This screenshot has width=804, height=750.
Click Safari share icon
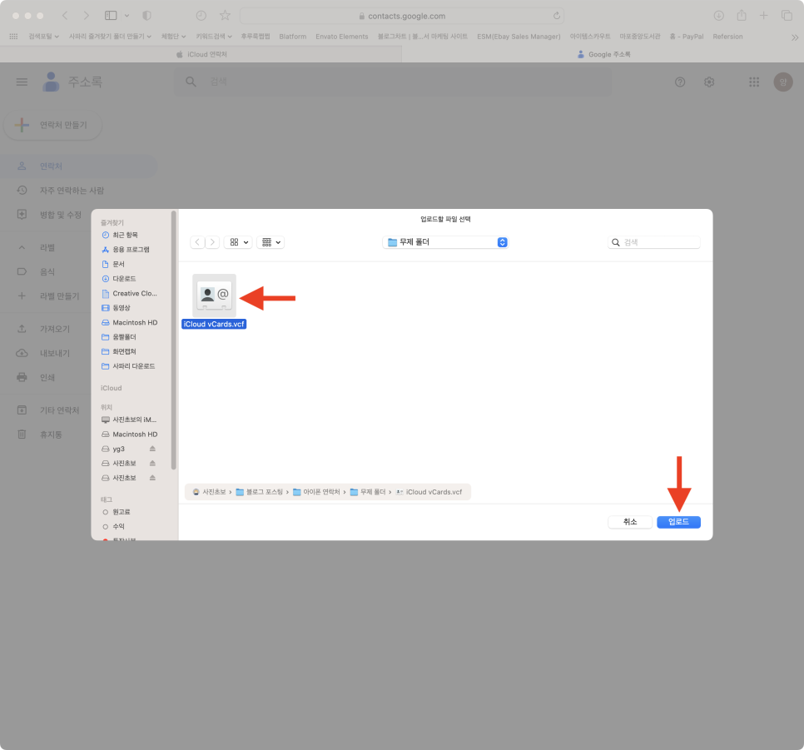pyautogui.click(x=742, y=16)
